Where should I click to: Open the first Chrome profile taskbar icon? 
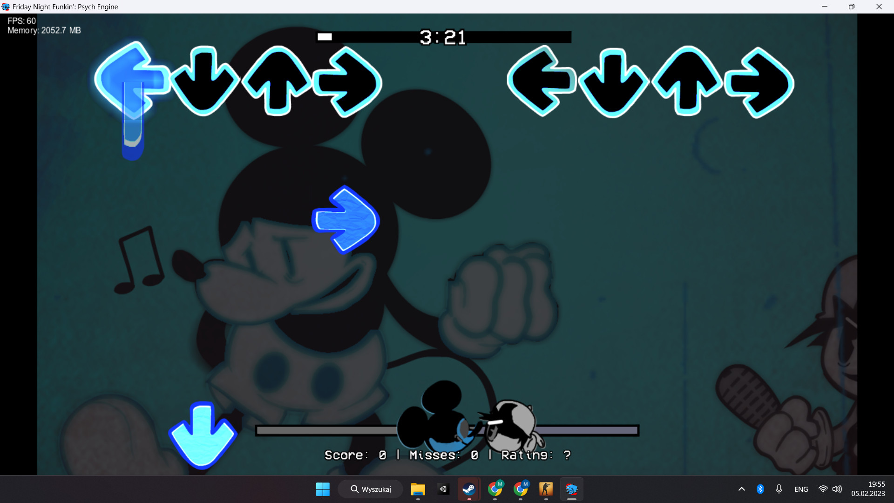(495, 489)
